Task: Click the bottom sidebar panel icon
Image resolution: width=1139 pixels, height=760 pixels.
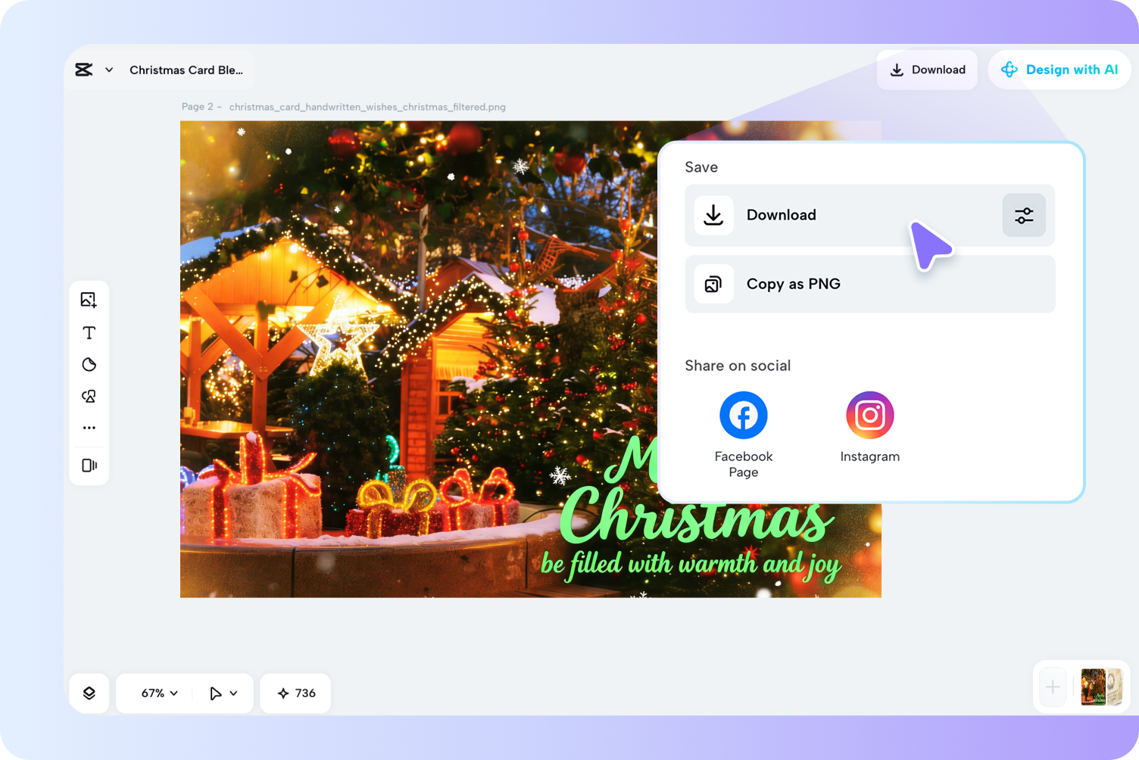Action: point(89,465)
